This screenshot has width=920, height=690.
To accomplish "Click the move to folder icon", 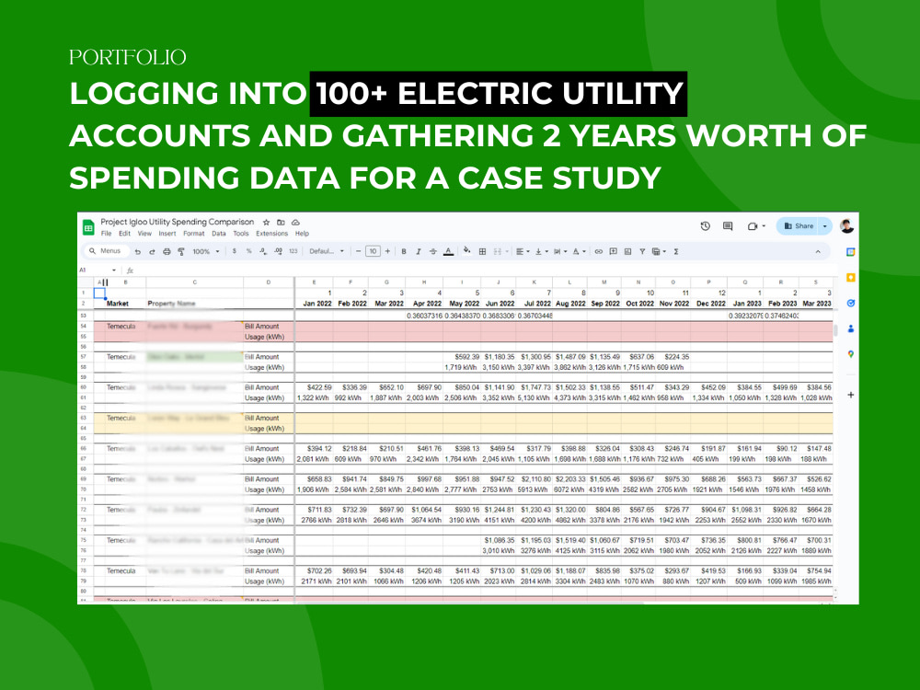I will tap(281, 223).
